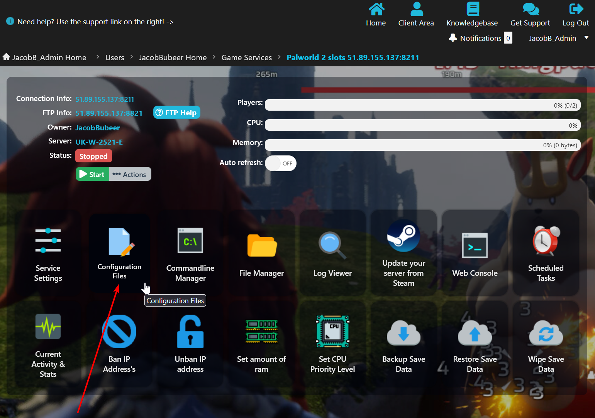
Task: Navigate to Game Services breadcrumb
Action: tap(246, 57)
